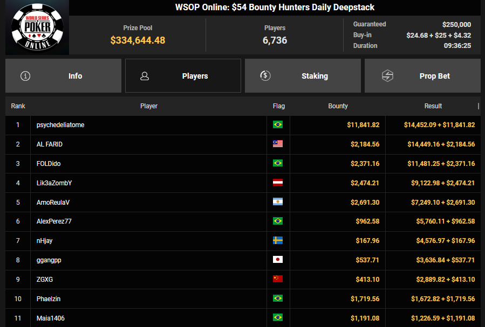The image size is (485, 327).
Task: Click the Malaysia flag for AL FARID
Action: [278, 144]
